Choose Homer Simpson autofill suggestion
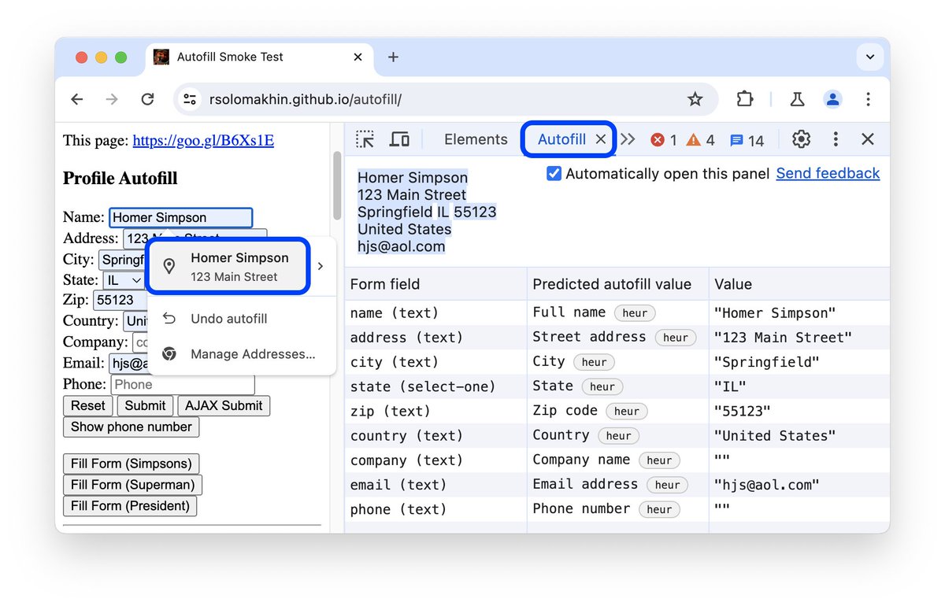Viewport: 945px width, 606px height. point(227,267)
